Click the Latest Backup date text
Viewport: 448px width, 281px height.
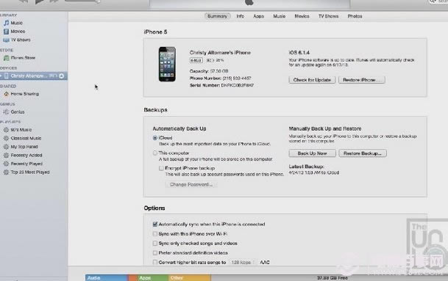pyautogui.click(x=313, y=172)
